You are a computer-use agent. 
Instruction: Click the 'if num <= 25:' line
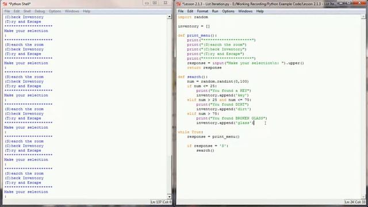202,86
